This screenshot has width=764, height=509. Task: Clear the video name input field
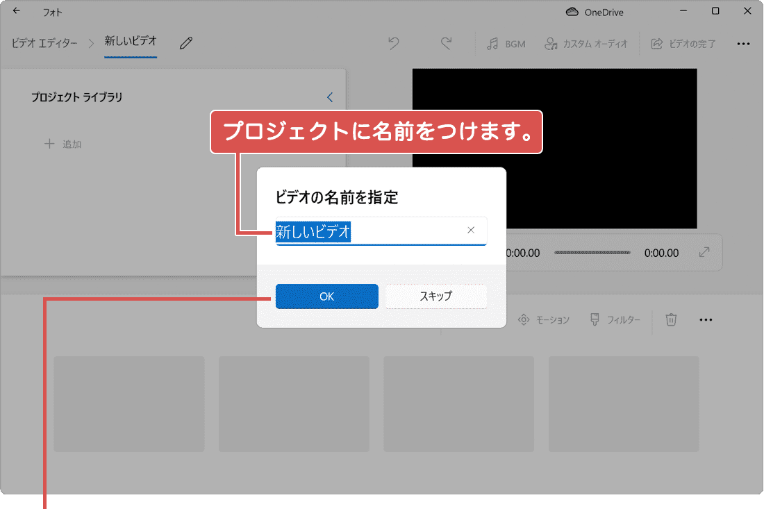coord(472,230)
